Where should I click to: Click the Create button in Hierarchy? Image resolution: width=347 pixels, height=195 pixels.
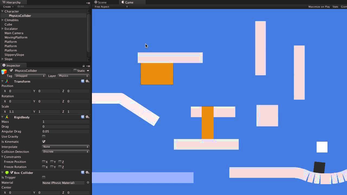[7, 6]
